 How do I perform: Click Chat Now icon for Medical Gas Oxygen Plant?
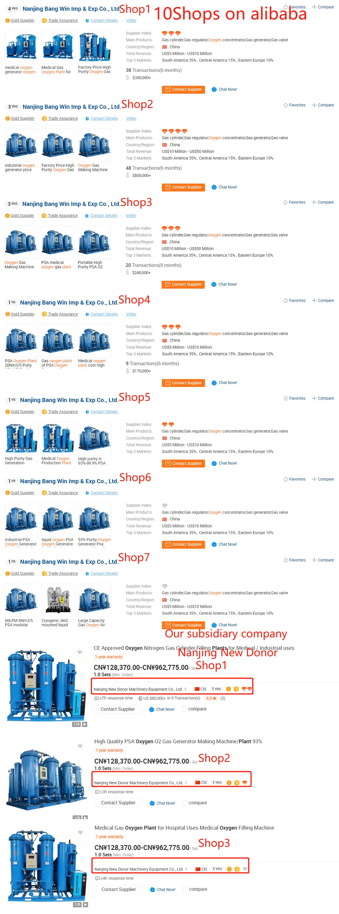pos(152,890)
